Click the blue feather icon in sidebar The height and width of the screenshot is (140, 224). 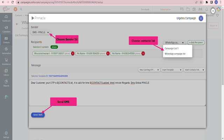point(6,97)
